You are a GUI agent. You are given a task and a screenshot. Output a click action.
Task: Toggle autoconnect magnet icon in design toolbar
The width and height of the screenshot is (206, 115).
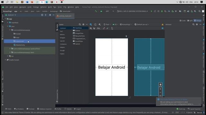coord(94,28)
